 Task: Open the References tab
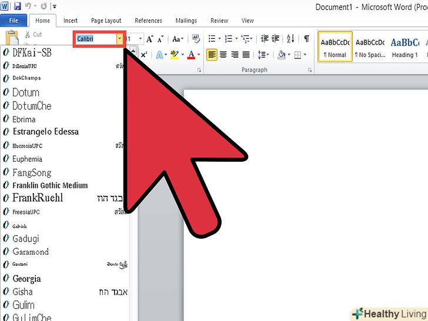pos(148,21)
